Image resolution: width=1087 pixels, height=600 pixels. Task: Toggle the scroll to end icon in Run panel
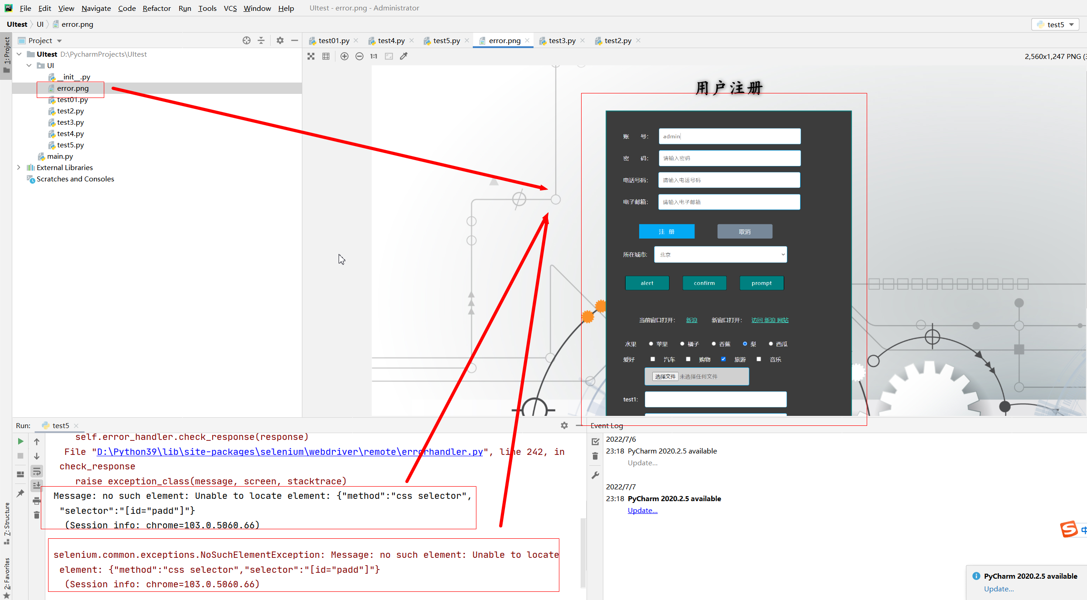(x=37, y=486)
